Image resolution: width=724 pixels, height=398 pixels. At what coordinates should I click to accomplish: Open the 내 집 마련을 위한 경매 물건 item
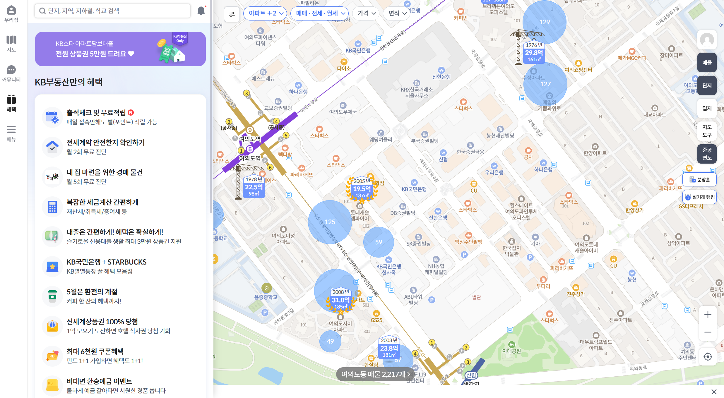point(120,177)
